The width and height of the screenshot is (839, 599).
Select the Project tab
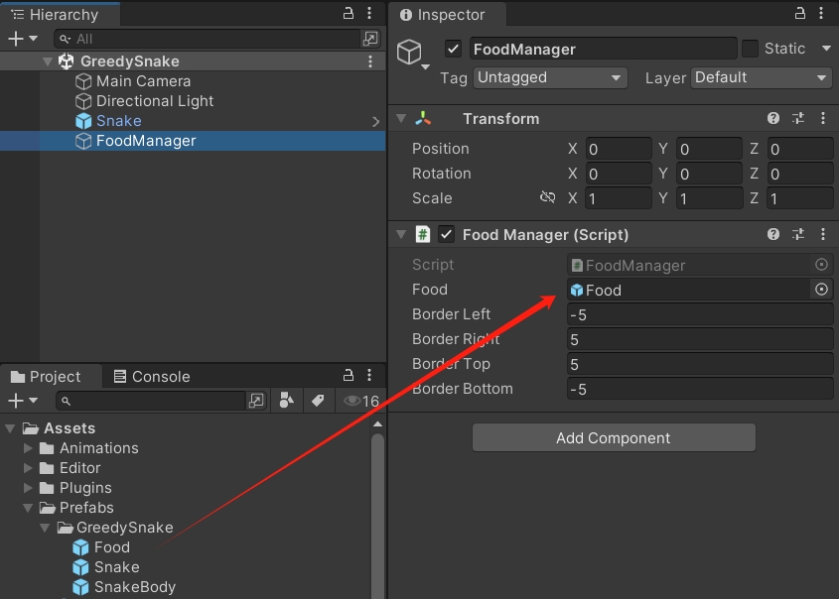pos(46,376)
